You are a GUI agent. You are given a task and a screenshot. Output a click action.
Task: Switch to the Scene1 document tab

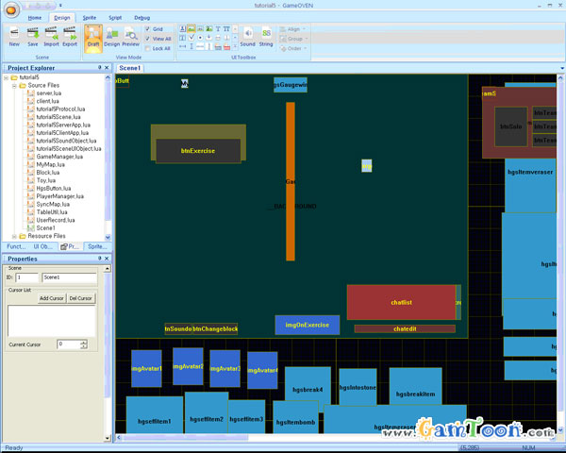[x=129, y=68]
